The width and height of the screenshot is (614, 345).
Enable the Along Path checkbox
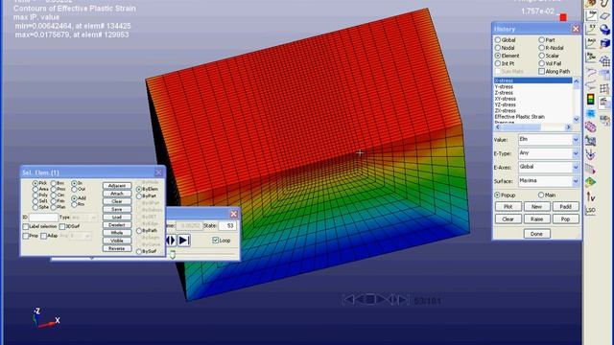[x=541, y=71]
